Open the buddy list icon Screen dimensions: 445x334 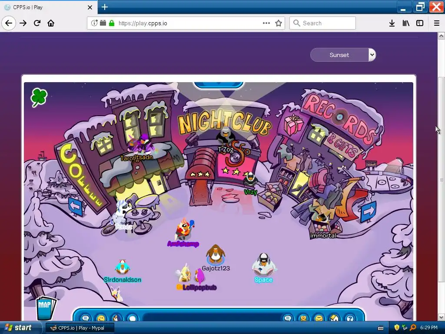tap(303, 318)
